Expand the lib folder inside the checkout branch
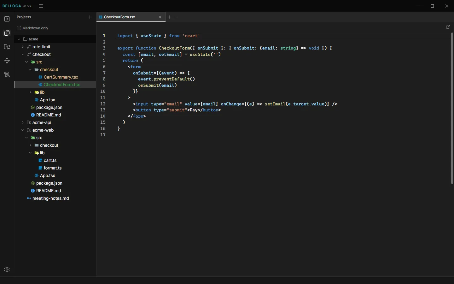This screenshot has height=284, width=454. coord(30,92)
